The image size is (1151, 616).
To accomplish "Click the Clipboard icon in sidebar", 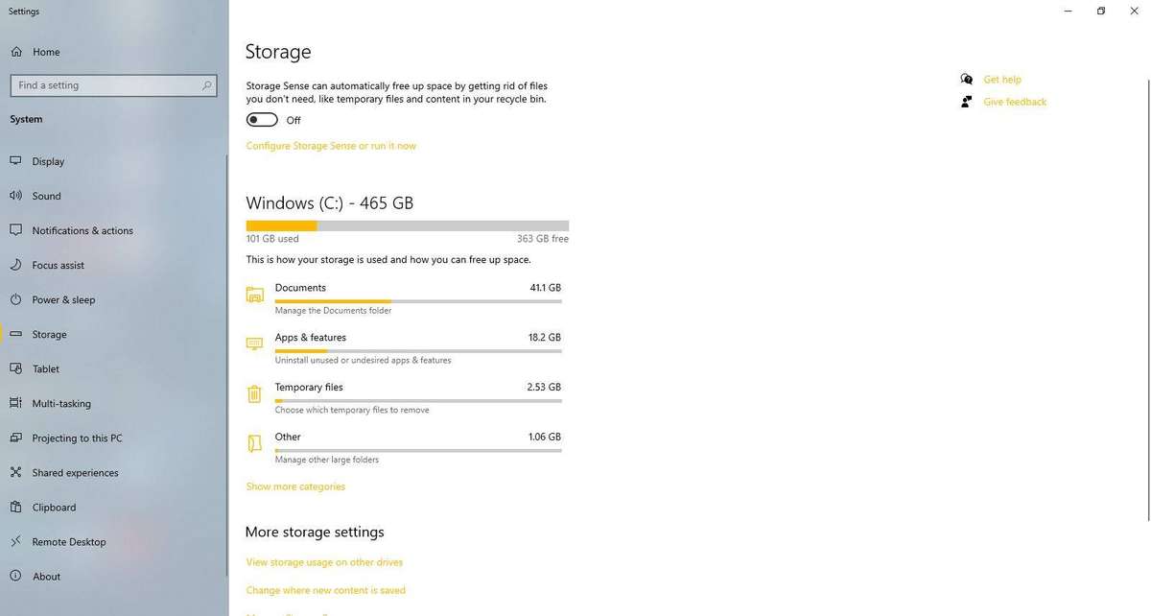I will (15, 507).
